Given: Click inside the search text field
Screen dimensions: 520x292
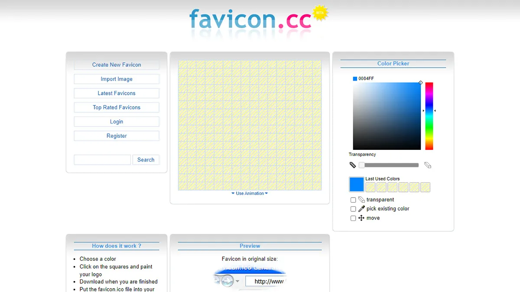Looking at the screenshot, I should click(x=102, y=159).
